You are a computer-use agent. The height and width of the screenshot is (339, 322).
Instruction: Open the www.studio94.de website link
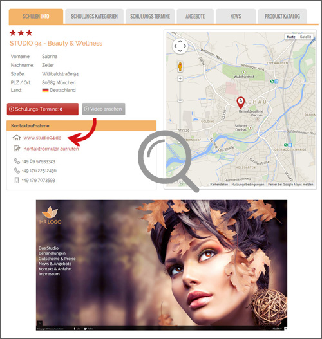coord(43,138)
